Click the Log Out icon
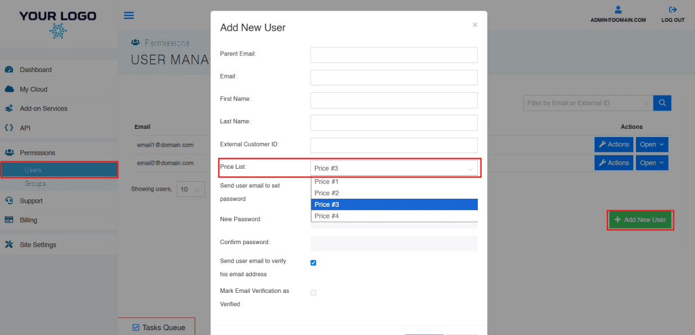The image size is (695, 335). (673, 9)
